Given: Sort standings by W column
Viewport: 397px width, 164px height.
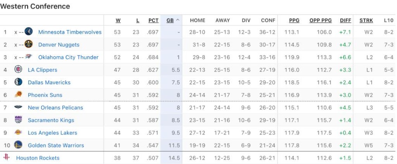Looking at the screenshot, I should click(x=118, y=20).
